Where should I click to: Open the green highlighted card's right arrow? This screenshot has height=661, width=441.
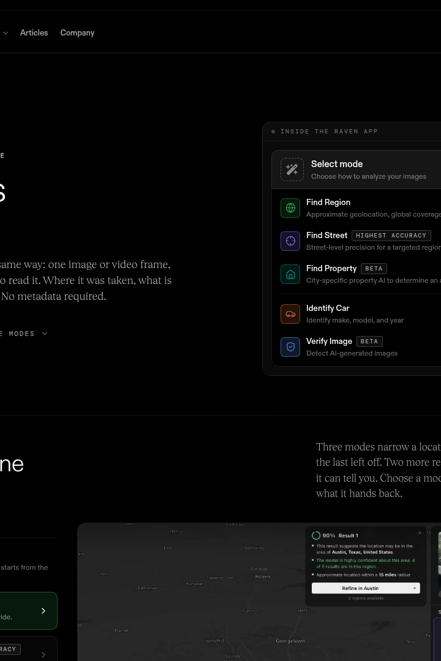click(x=43, y=610)
